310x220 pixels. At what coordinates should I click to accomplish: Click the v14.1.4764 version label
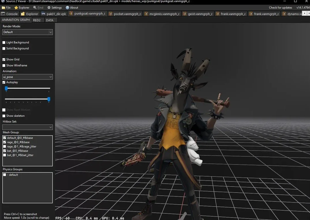(x=303, y=8)
